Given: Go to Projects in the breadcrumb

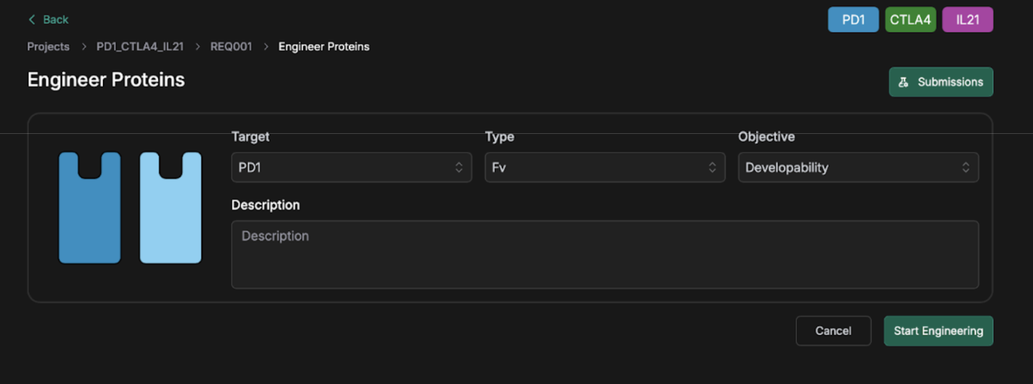Looking at the screenshot, I should click(48, 47).
